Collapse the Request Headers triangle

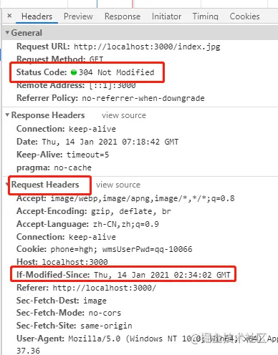point(7,185)
